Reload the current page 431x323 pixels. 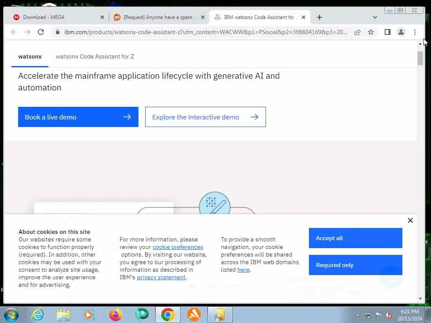click(41, 32)
